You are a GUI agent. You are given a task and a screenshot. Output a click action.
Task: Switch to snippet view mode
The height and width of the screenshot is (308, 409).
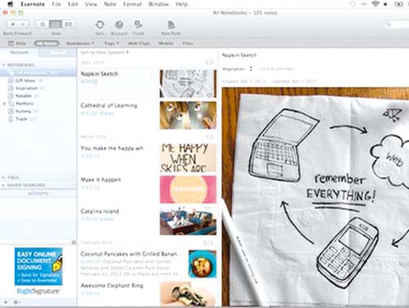[56, 25]
